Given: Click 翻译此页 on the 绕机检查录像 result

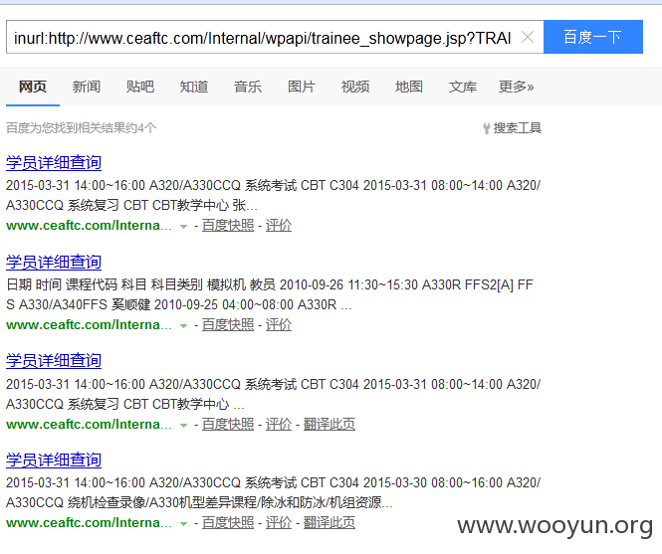Looking at the screenshot, I should (x=330, y=523).
